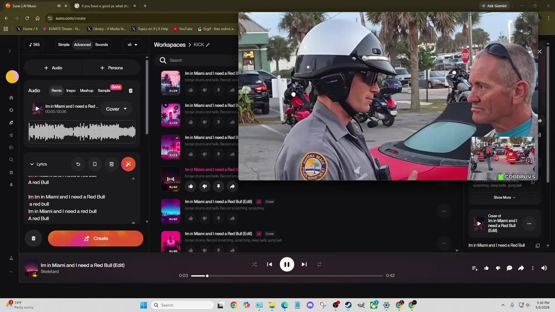Mute volume with the speaker icon
This screenshot has height=312, width=555.
pos(544,268)
